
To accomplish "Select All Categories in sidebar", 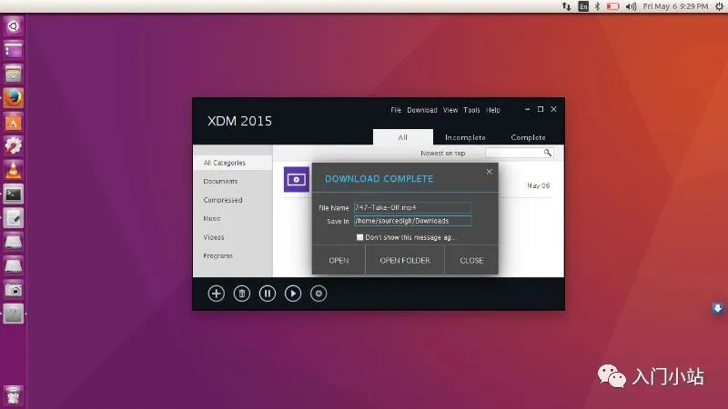I will point(233,163).
